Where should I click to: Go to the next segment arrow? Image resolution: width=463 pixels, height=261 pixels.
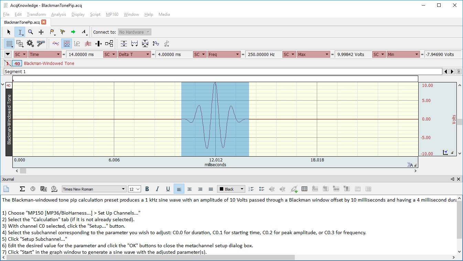click(x=452, y=71)
